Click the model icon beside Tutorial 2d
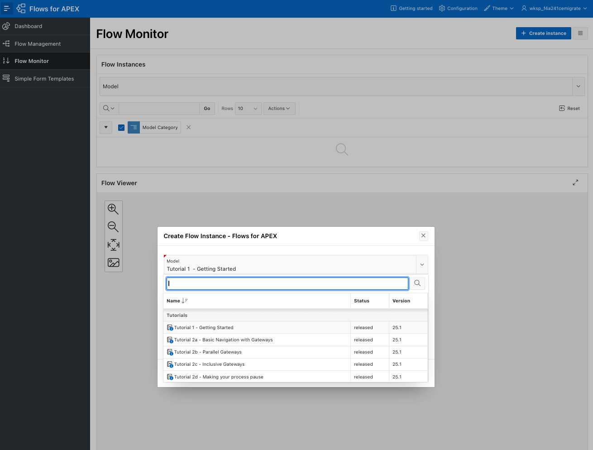The width and height of the screenshot is (593, 450). tap(170, 377)
